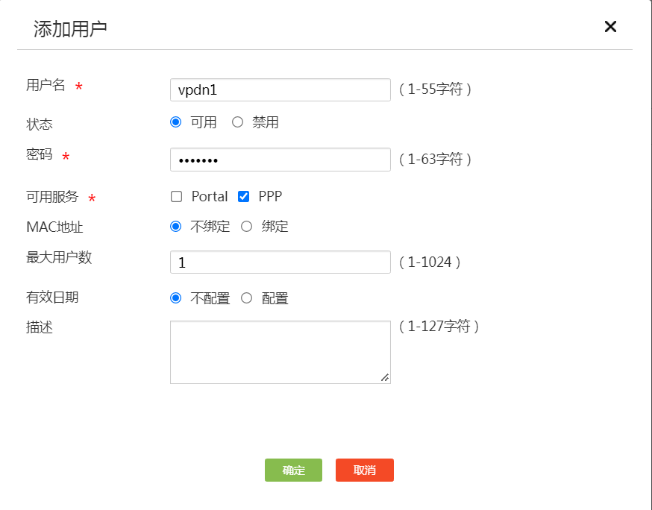The width and height of the screenshot is (652, 510).
Task: Enable the Portal service checkbox
Action: (x=177, y=197)
